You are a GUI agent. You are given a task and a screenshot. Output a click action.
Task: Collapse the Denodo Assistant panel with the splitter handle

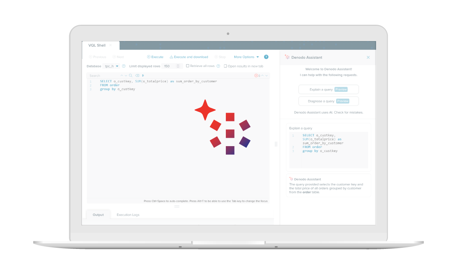point(276,145)
